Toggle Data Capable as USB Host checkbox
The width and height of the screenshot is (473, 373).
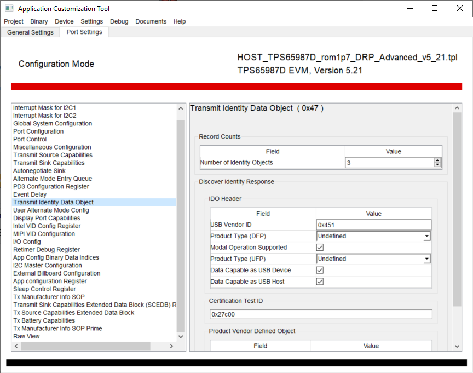coord(320,282)
